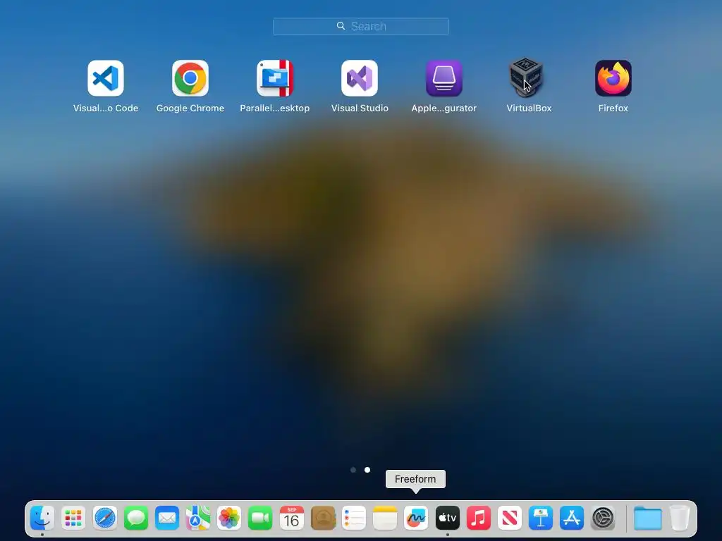The width and height of the screenshot is (722, 541).
Task: Open App Store in the Dock
Action: pyautogui.click(x=572, y=518)
